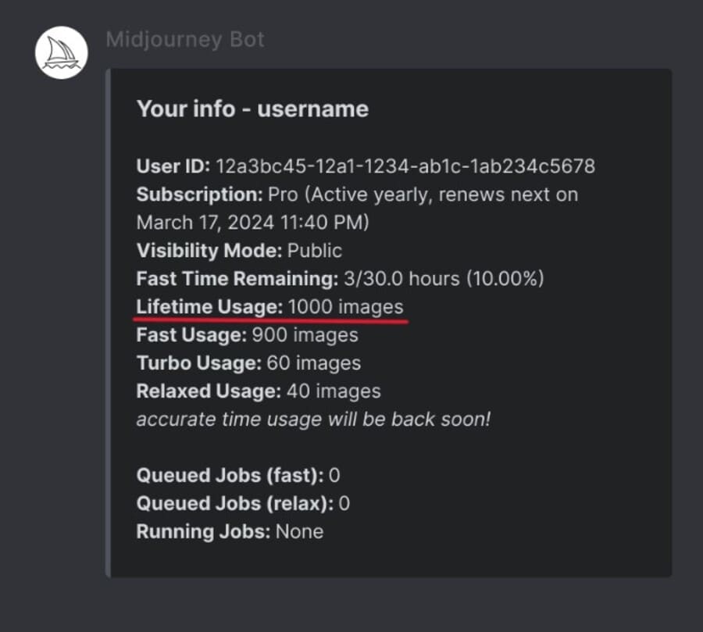
Task: Select the Running Jobs value None
Action: 299,532
